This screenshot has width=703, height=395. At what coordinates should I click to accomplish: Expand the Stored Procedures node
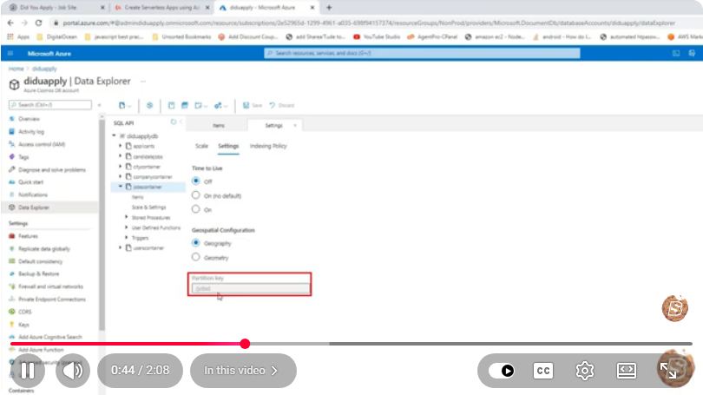[x=127, y=217]
